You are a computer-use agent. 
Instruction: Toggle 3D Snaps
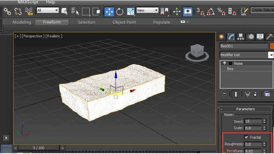200,12
